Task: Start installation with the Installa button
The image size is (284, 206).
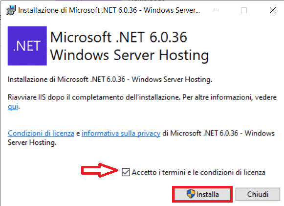Action: click(202, 194)
